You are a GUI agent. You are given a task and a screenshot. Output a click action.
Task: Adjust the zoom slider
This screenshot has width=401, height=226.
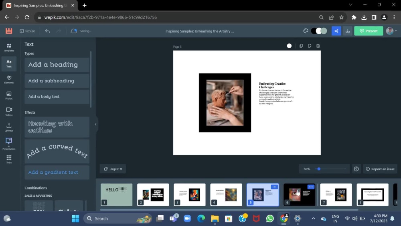click(x=319, y=169)
